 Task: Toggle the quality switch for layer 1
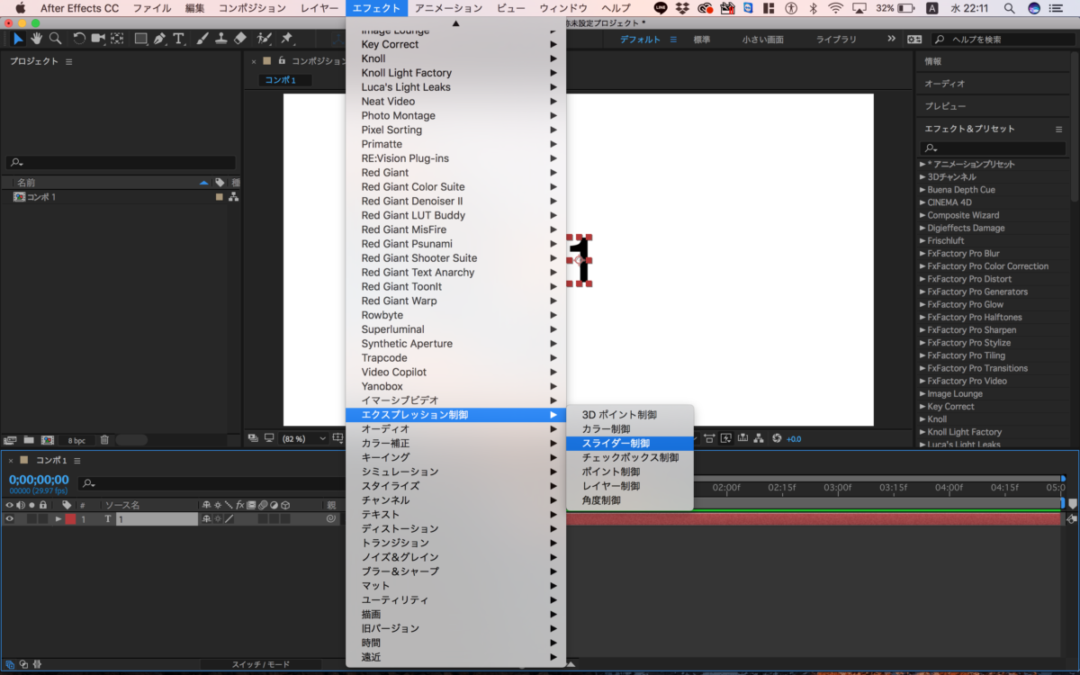point(228,519)
